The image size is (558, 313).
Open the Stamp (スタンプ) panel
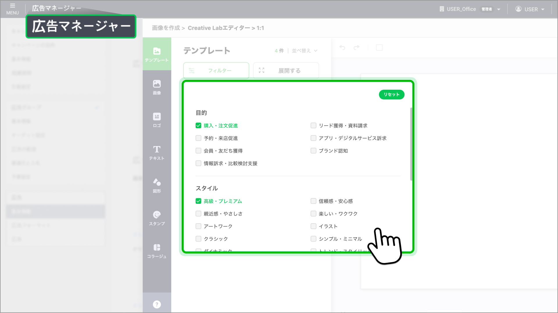157,218
